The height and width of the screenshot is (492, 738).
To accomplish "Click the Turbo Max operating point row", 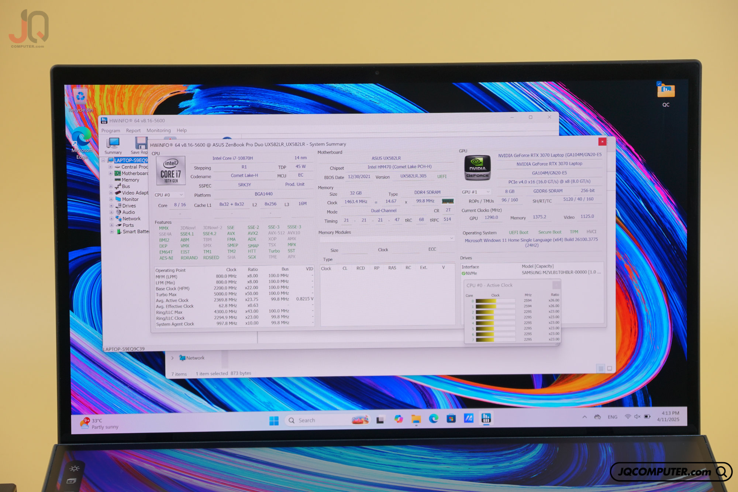I will pos(234,294).
